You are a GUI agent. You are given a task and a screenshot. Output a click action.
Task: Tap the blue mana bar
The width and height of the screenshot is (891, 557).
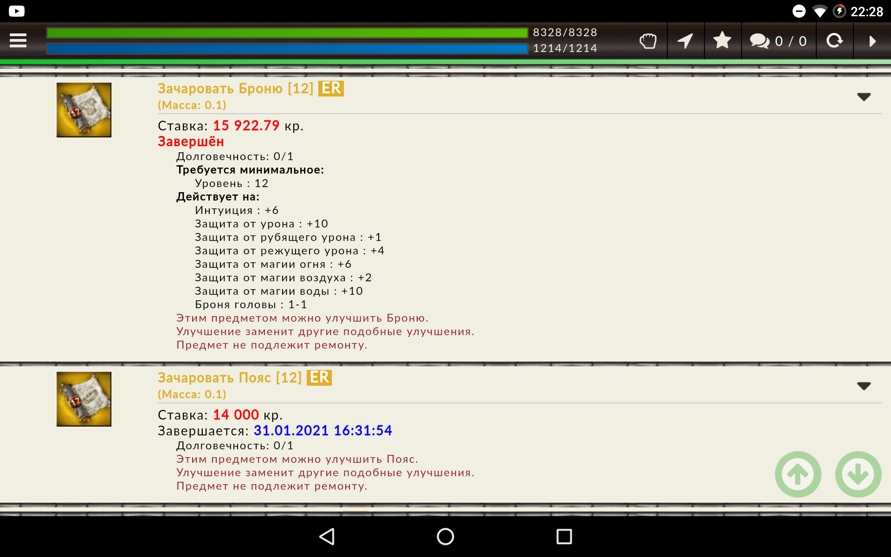(287, 49)
